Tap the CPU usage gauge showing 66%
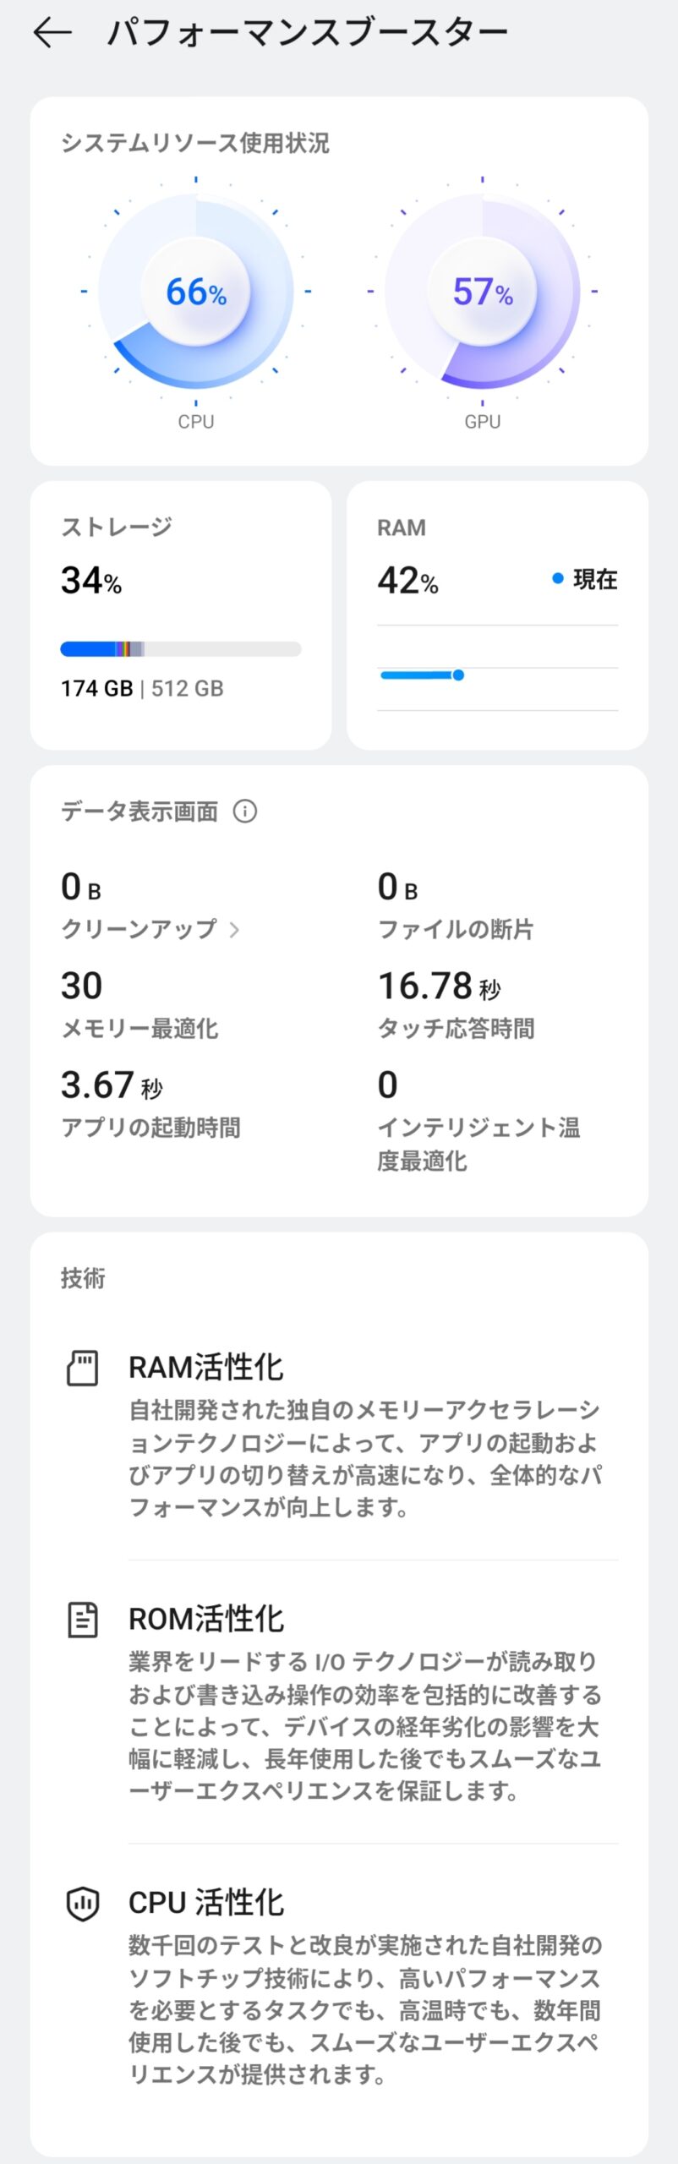Viewport: 678px width, 2164px height. point(196,292)
